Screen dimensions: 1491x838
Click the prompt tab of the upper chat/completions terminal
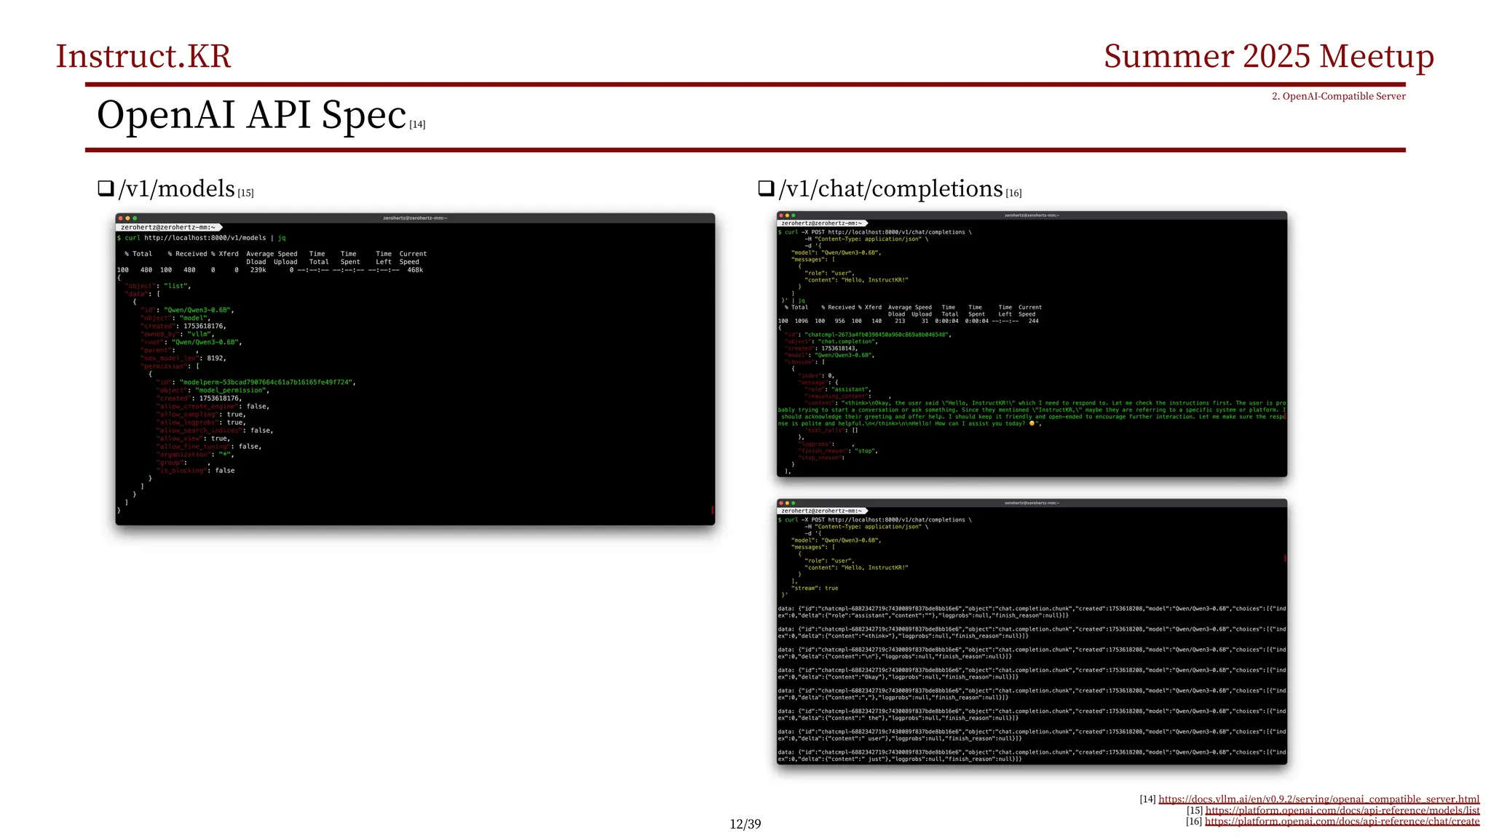pyautogui.click(x=823, y=223)
